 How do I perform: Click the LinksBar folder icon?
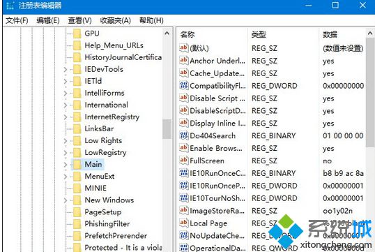pyautogui.click(x=77, y=129)
